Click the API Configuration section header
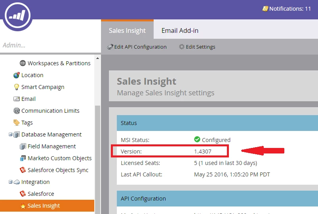The image size is (318, 214). click(x=217, y=199)
